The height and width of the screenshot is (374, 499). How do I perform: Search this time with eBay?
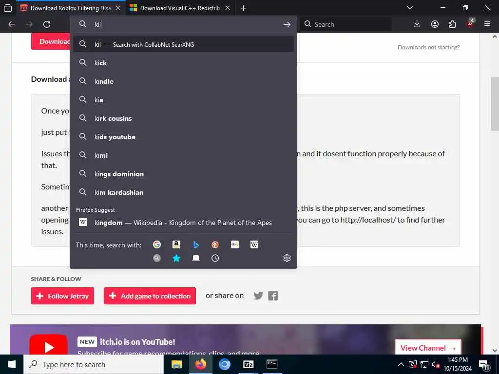(235, 244)
